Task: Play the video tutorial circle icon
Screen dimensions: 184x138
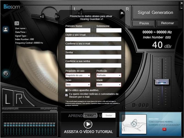Action: point(88,124)
